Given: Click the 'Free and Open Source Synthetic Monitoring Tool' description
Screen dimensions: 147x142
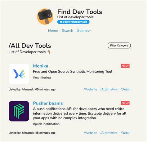Looking at the screenshot, I should point(73,72).
